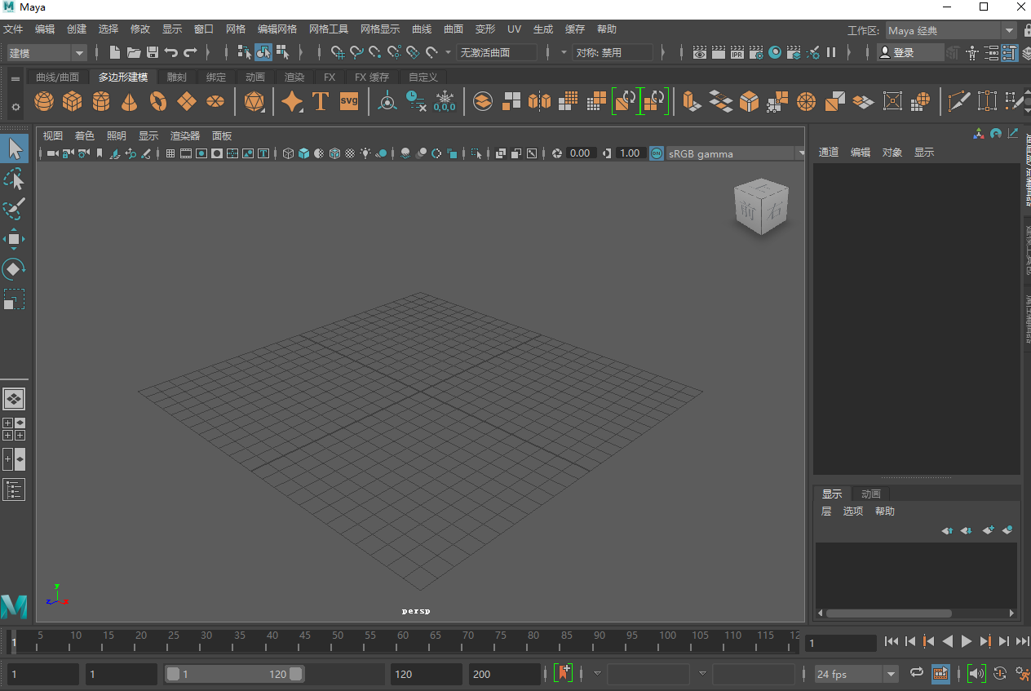
Task: Switch to the 多边形建模 shelf tab
Action: click(x=123, y=77)
